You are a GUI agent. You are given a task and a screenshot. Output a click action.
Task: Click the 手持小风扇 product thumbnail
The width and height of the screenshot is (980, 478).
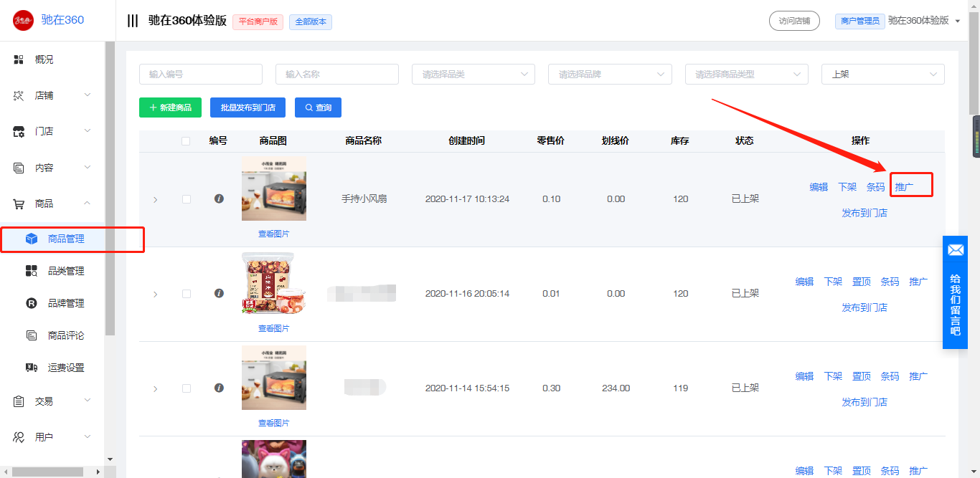(274, 188)
